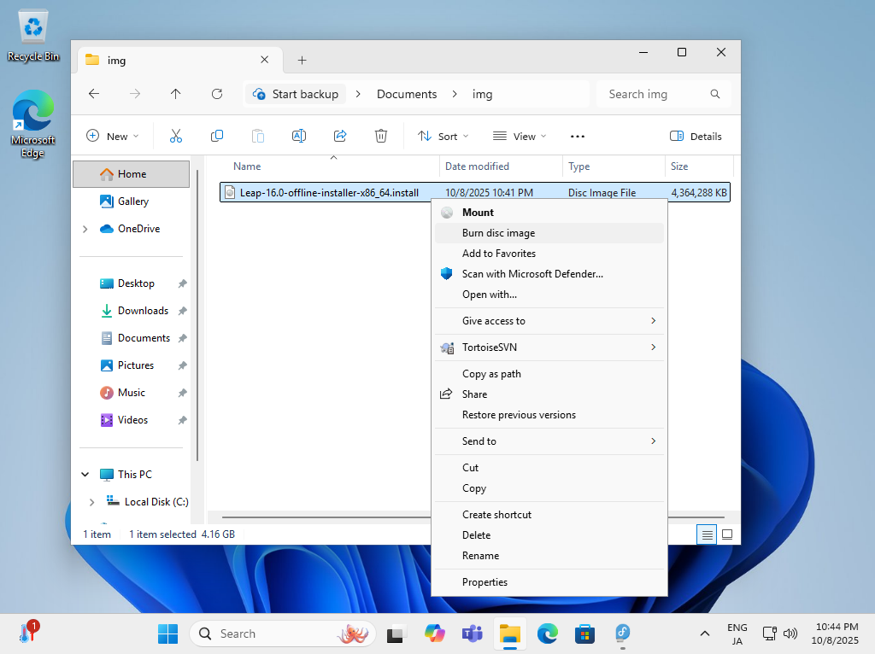This screenshot has width=875, height=654.
Task: Click the Delete trash icon in toolbar
Action: coord(381,136)
